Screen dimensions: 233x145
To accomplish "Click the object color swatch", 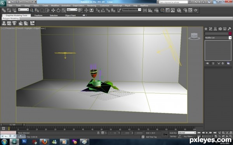I will pyautogui.click(x=230, y=33).
